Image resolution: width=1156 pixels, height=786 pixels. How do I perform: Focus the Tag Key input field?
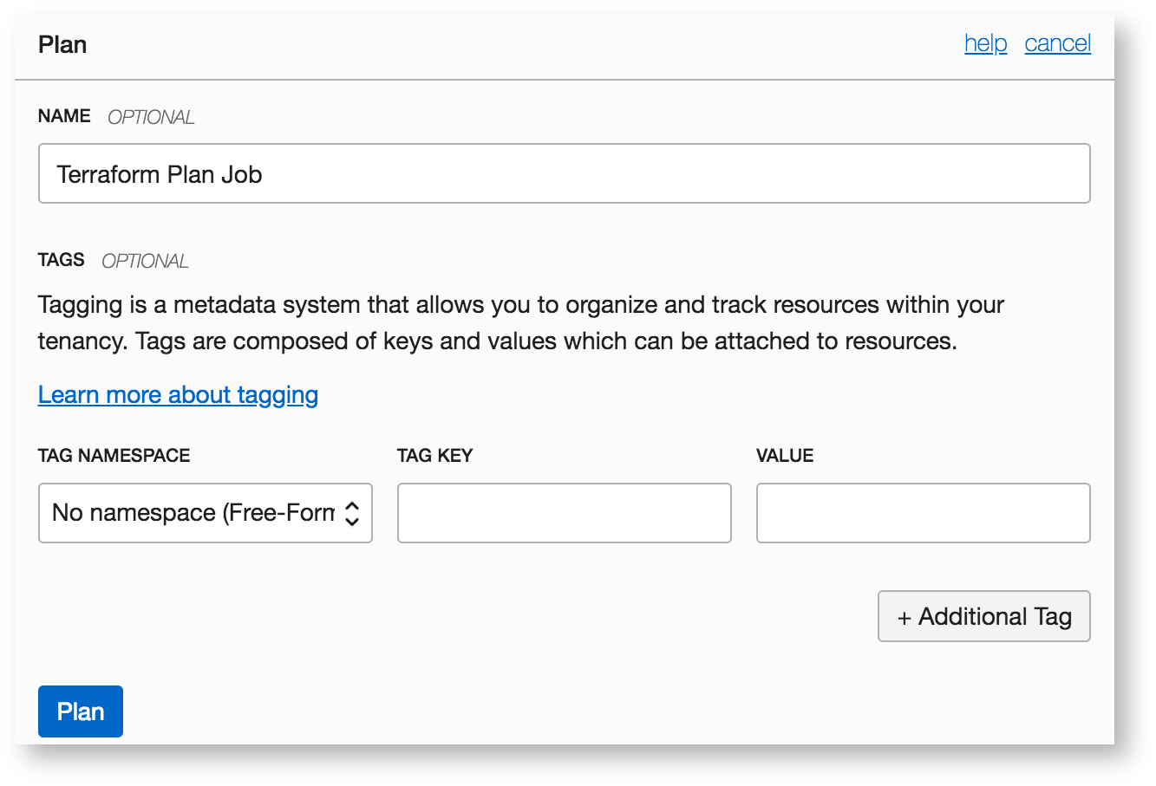point(564,513)
